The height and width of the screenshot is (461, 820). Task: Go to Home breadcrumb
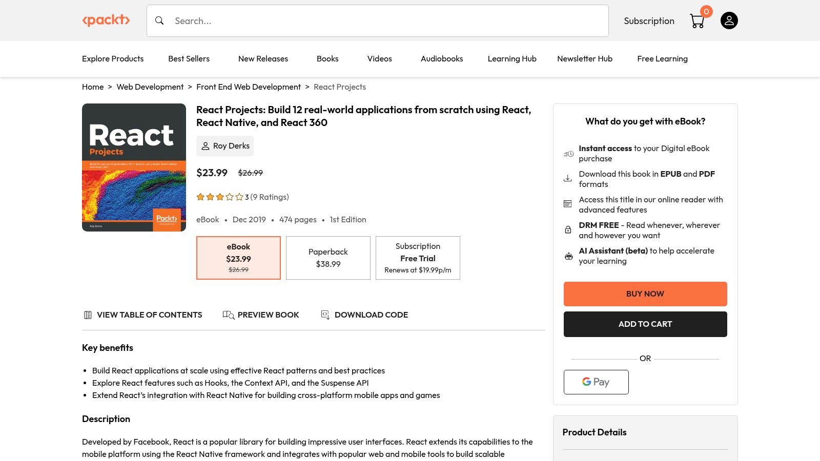click(x=93, y=87)
